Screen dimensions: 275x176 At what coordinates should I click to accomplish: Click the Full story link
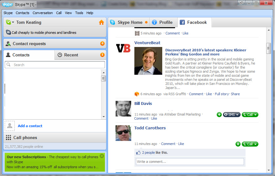coord(221,94)
